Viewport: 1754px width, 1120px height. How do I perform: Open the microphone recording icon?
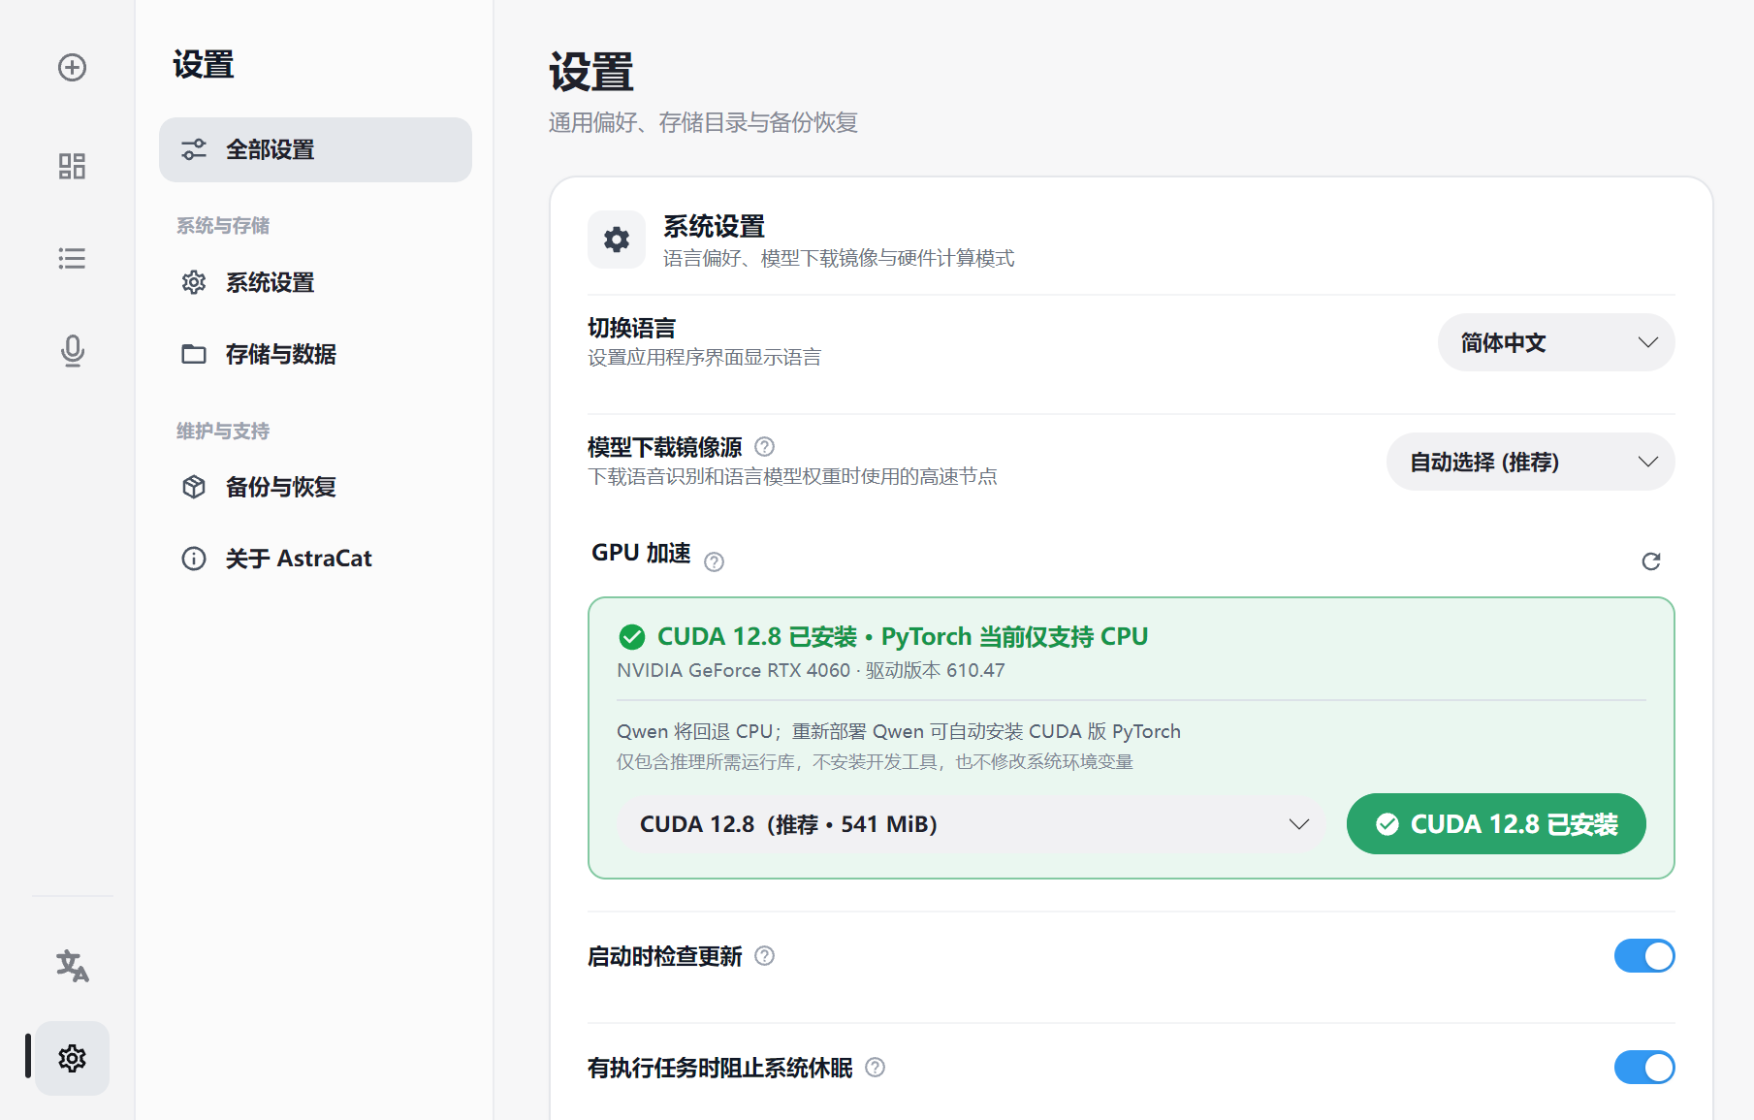point(72,350)
